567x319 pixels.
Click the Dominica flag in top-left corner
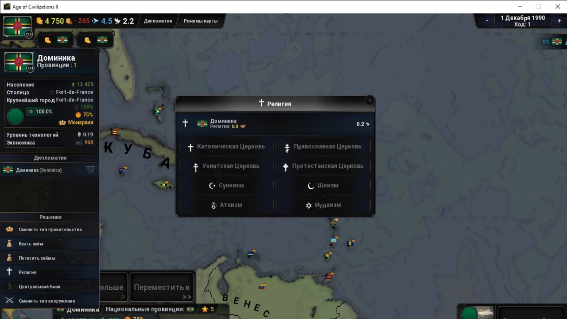[17, 27]
